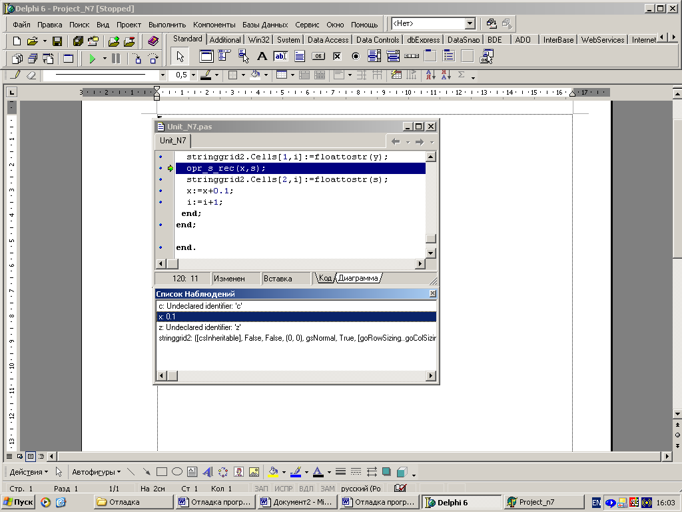Toggle the ЗАП indicator in status bar
The width and height of the screenshot is (682, 512).
coord(261,489)
